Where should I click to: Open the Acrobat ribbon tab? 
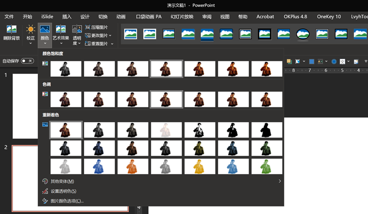pyautogui.click(x=265, y=16)
